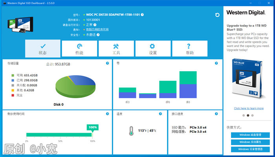Click the green 可用 legend swatch
Viewport: 275px width, 157px height.
click(x=13, y=75)
